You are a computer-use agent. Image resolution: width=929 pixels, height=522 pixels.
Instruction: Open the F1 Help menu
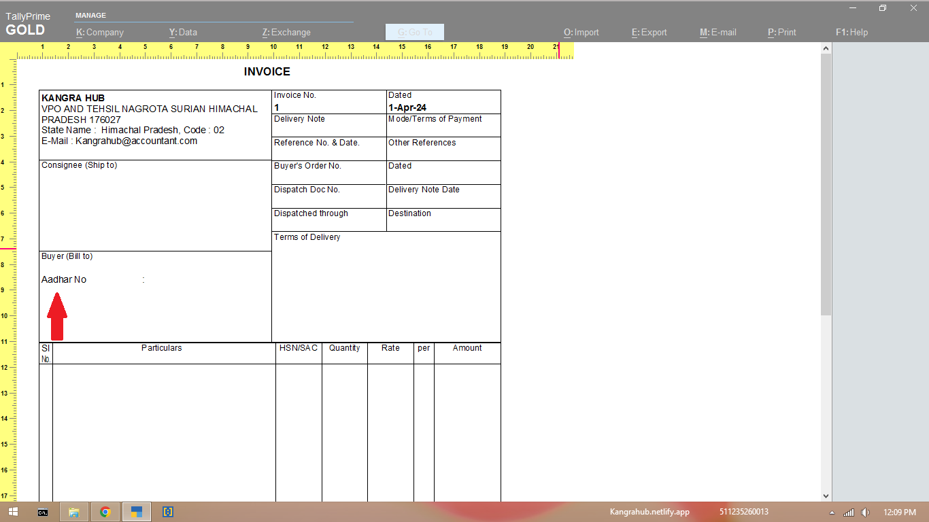pos(851,32)
